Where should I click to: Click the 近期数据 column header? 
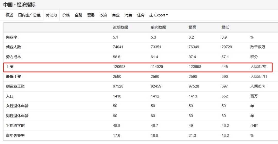click(x=120, y=27)
